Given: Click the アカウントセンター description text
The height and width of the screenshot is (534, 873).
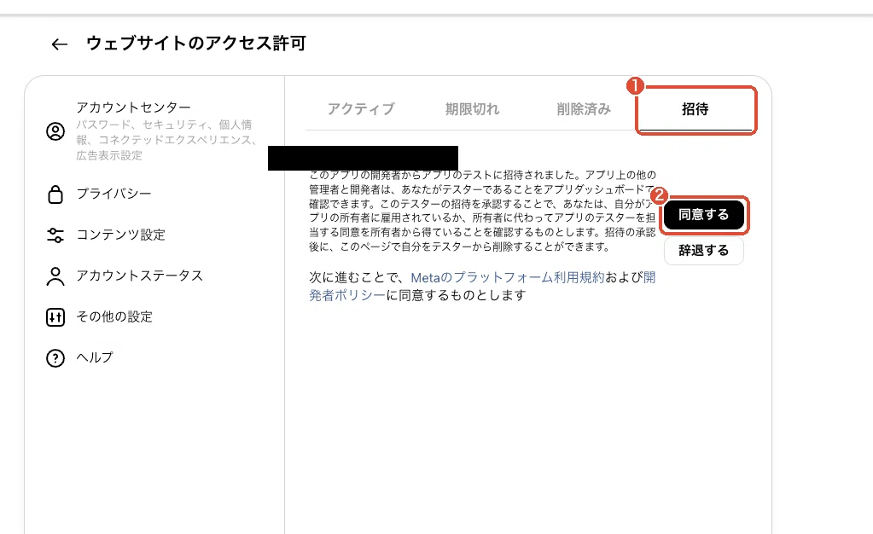Looking at the screenshot, I should [x=166, y=140].
